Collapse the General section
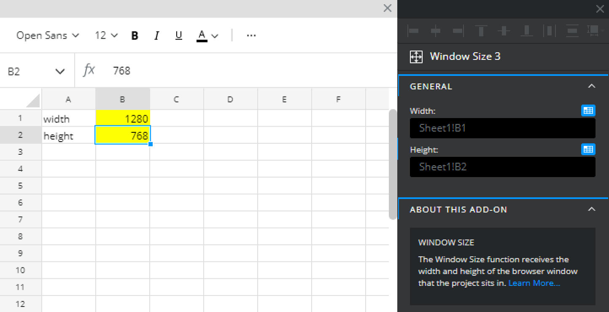The height and width of the screenshot is (312, 609). tap(591, 86)
